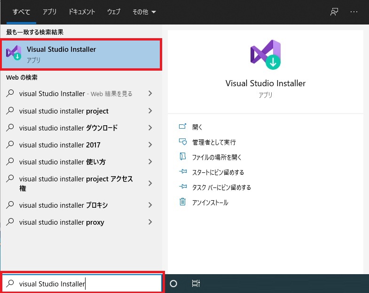
Task: Switch to the ウェブ tab
Action: point(114,12)
